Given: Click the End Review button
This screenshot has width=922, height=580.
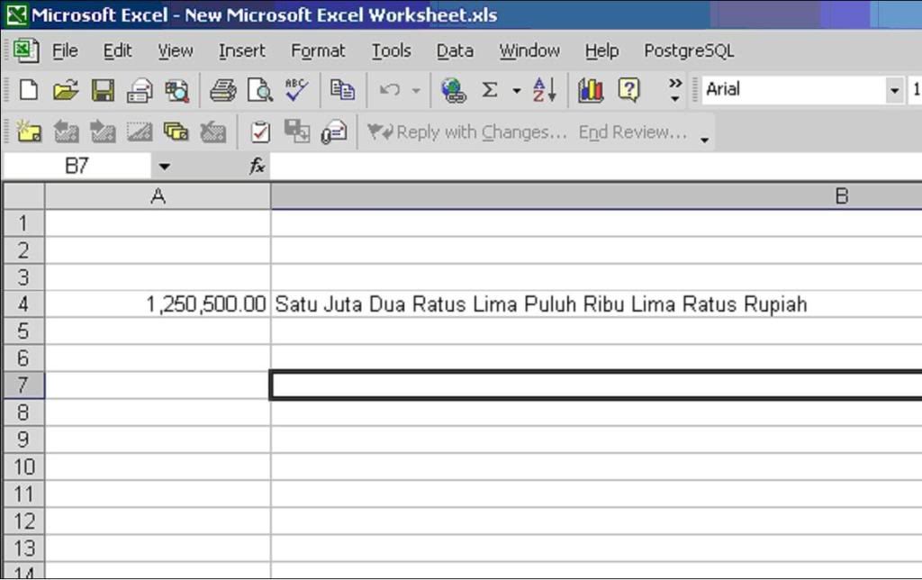Looking at the screenshot, I should (632, 132).
